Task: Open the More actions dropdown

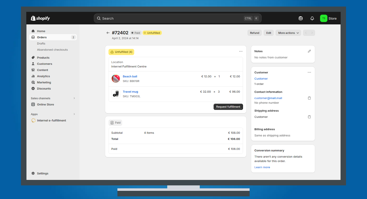Action: 288,33
